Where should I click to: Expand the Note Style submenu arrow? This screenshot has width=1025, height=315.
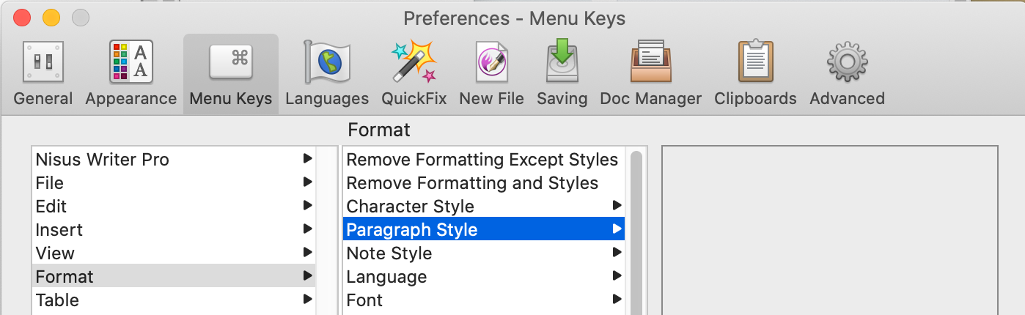click(x=617, y=253)
